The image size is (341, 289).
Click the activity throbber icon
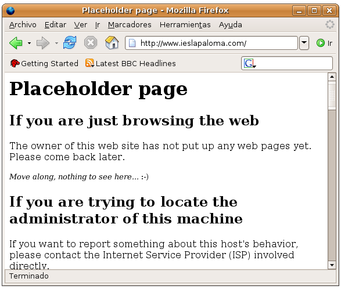(330, 24)
